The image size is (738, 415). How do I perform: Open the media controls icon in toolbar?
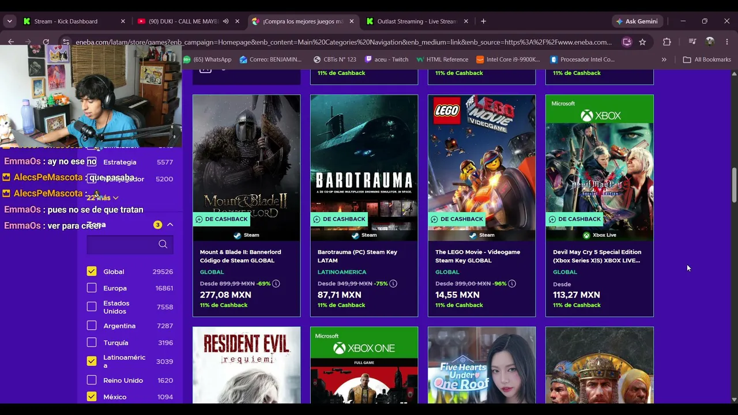tap(692, 42)
